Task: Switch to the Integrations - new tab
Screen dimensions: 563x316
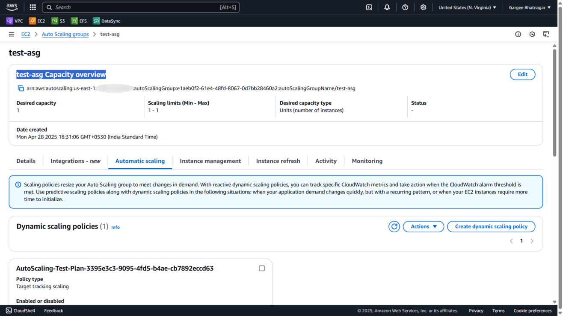Action: [x=75, y=161]
